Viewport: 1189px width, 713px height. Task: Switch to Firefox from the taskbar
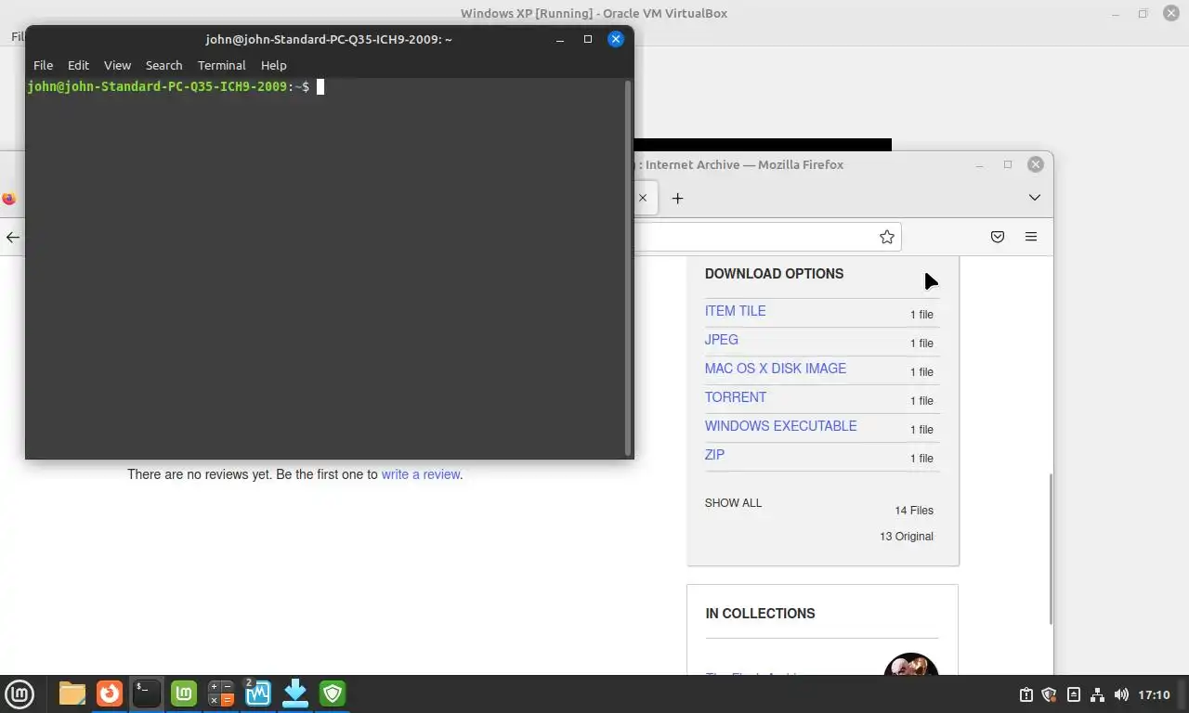click(110, 694)
